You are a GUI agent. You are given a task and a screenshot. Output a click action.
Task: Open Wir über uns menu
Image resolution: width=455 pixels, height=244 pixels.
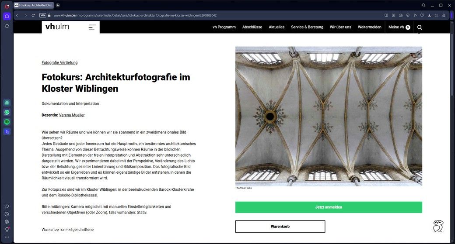340,27
